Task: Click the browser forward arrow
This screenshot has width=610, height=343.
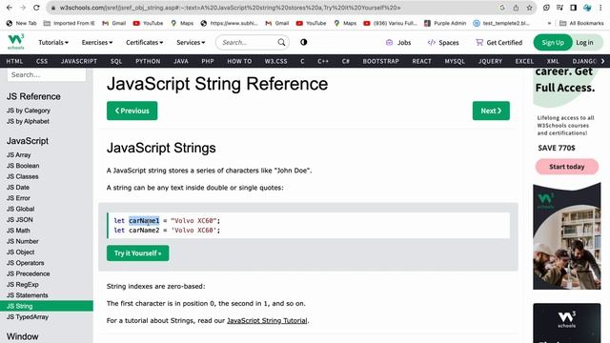Action: click(23, 8)
